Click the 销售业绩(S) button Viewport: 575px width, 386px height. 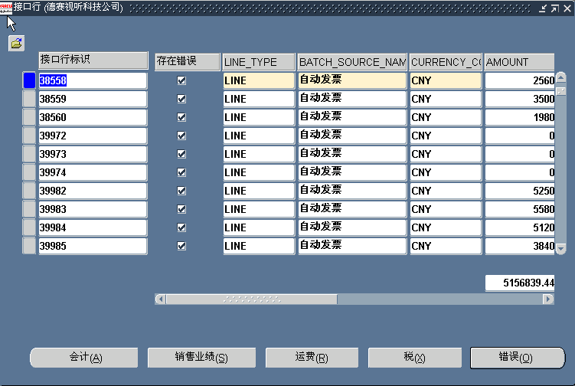point(201,358)
